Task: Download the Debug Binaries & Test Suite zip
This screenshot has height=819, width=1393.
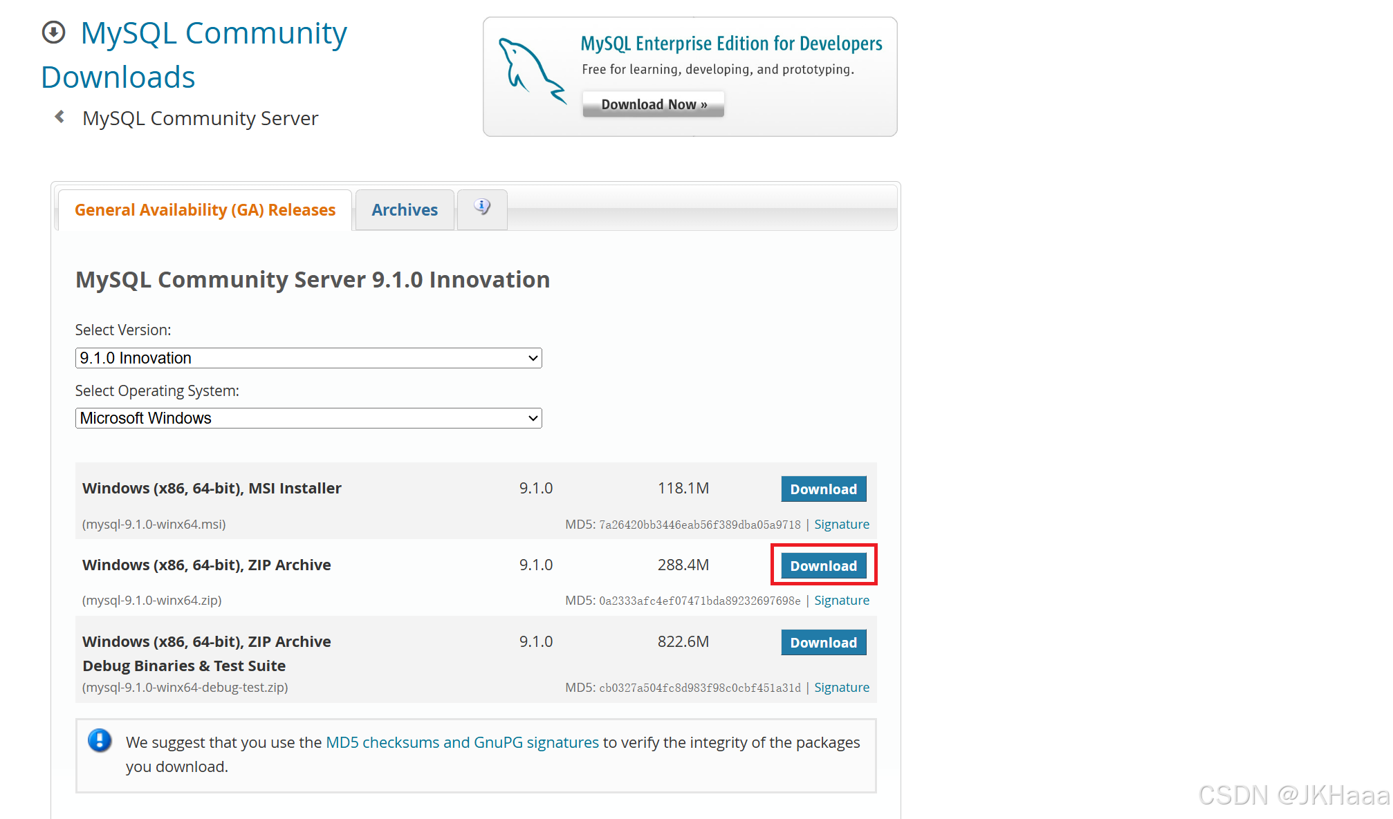Action: [824, 643]
